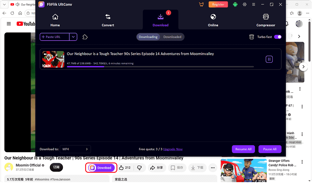Share the video via 分享 button
The height and width of the screenshot is (184, 312).
(157, 168)
